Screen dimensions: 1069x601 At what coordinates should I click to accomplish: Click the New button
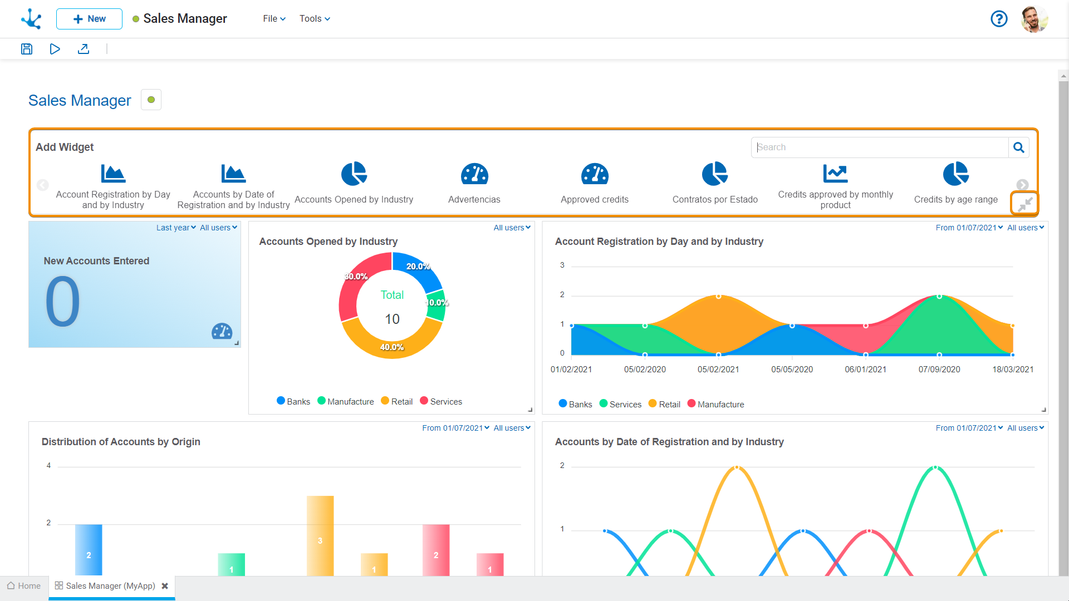pyautogui.click(x=89, y=19)
